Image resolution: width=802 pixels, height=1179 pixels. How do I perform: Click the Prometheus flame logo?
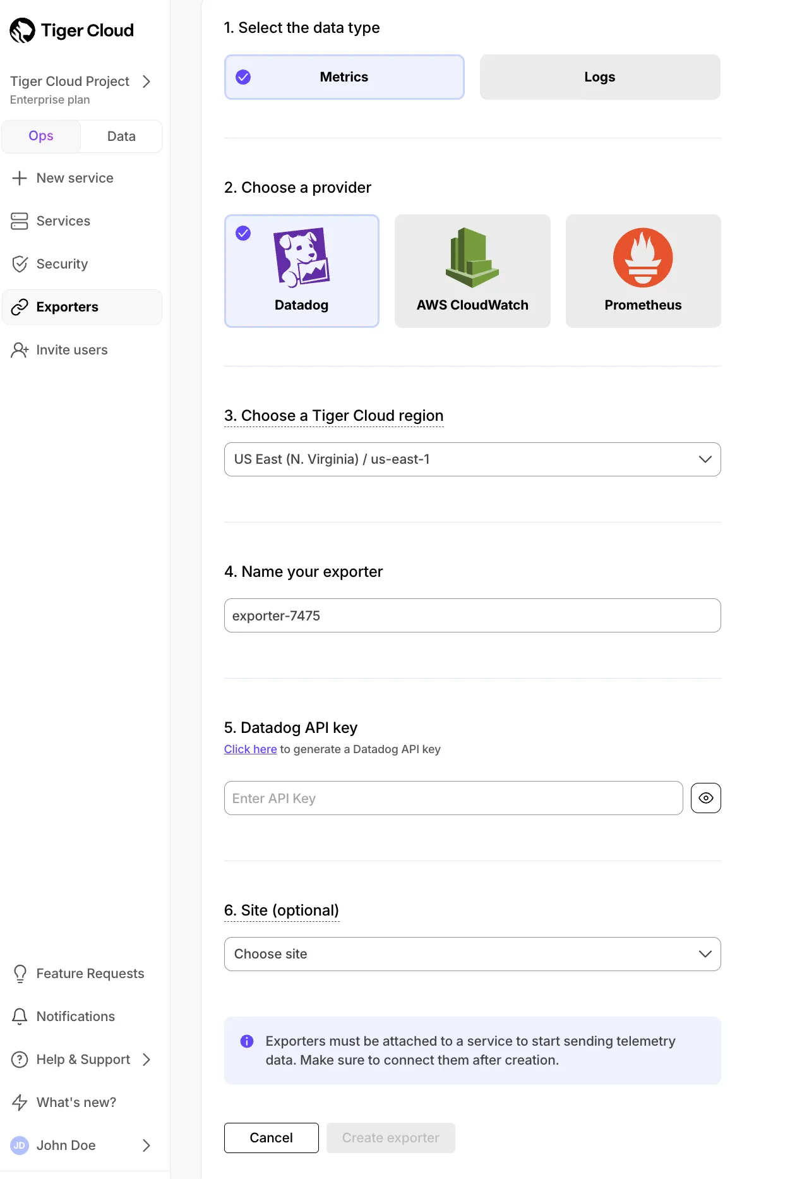click(643, 258)
